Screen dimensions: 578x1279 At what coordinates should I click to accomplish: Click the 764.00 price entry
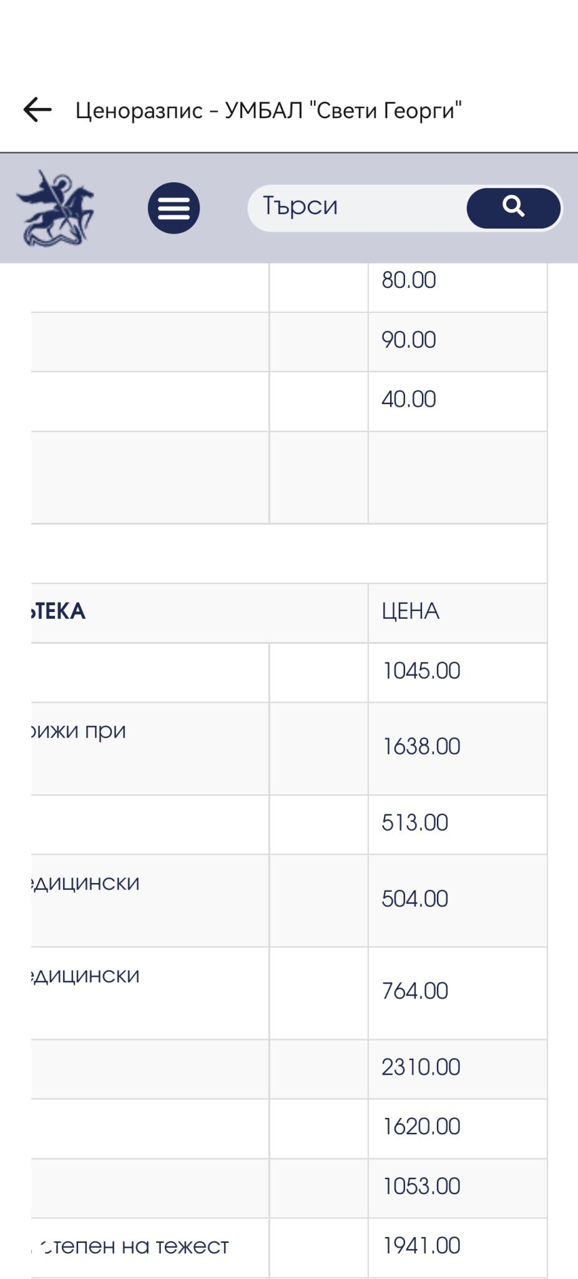[458, 992]
